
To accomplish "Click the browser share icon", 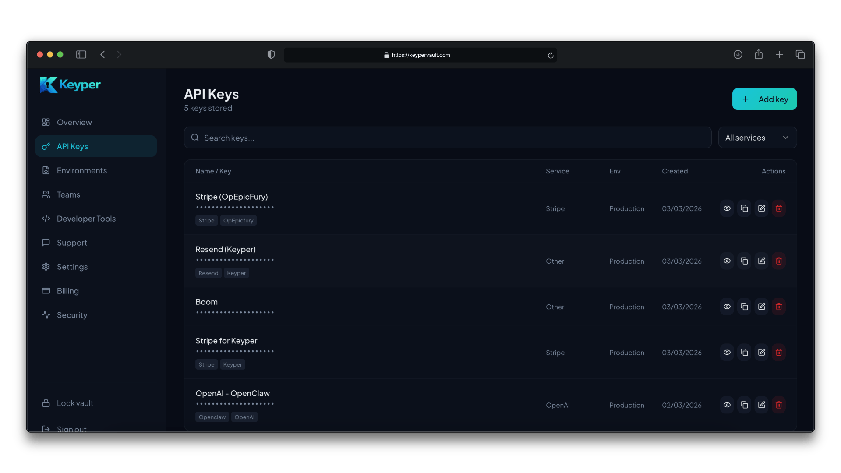I will tap(759, 55).
